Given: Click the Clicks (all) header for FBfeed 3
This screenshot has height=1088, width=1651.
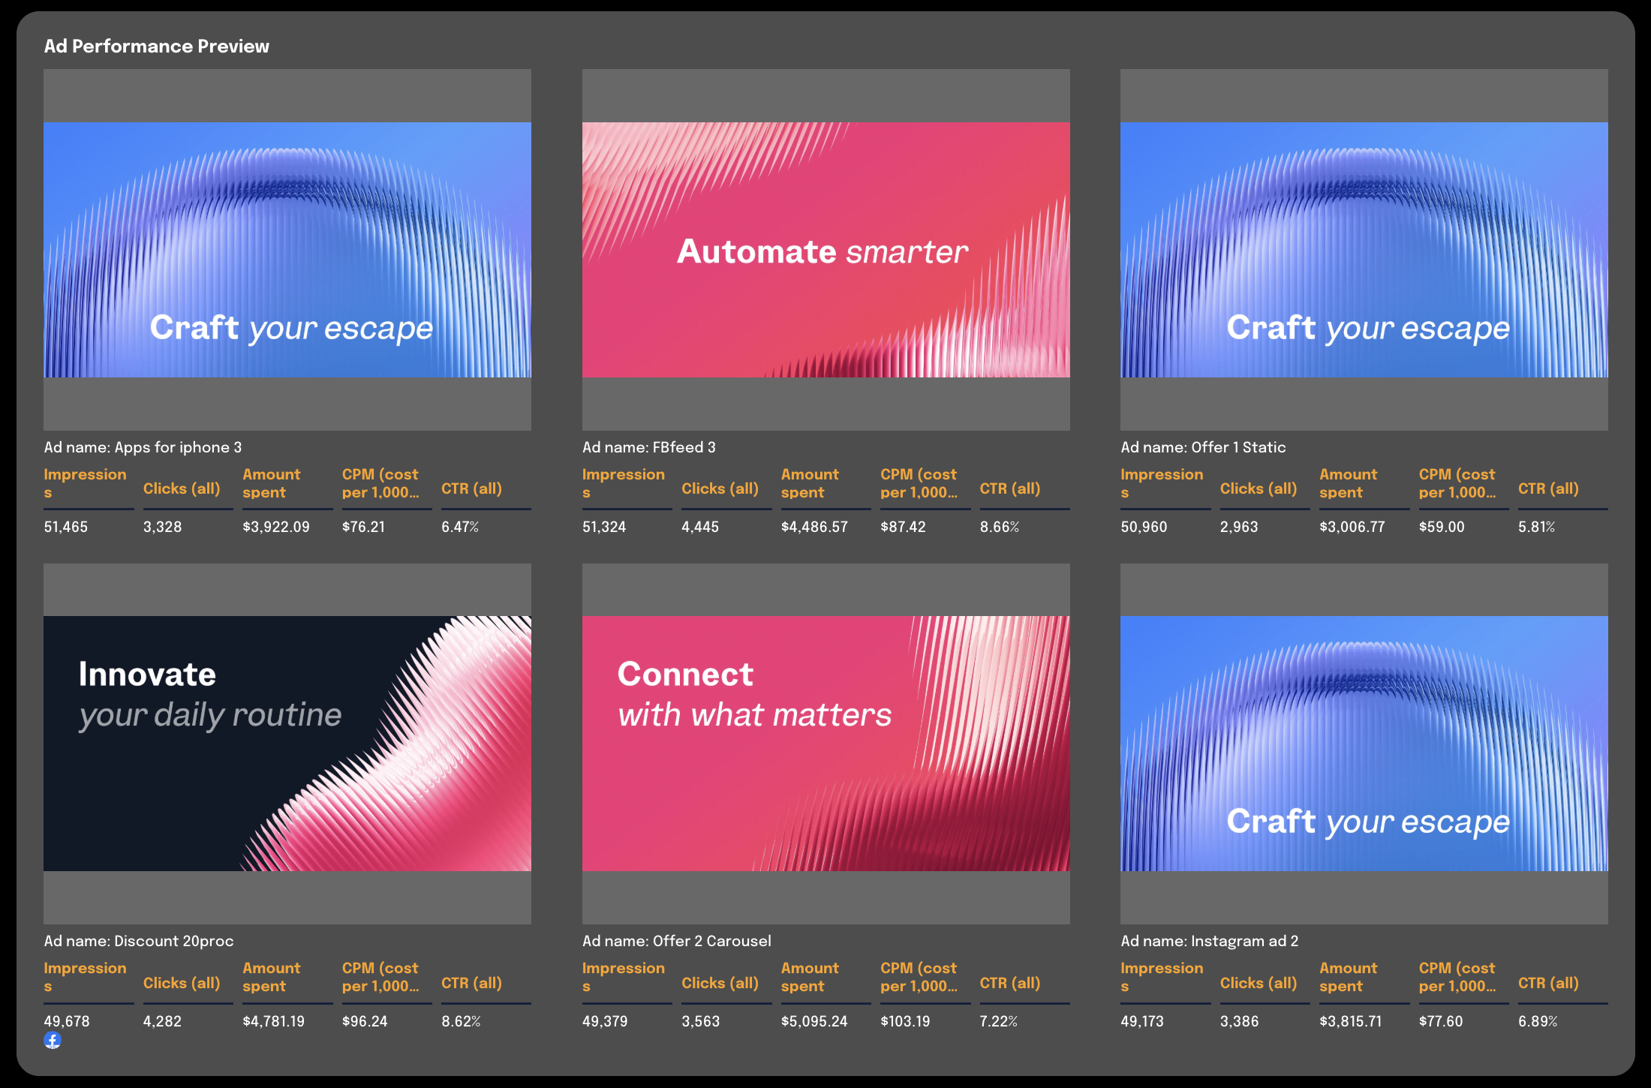Looking at the screenshot, I should click(720, 488).
